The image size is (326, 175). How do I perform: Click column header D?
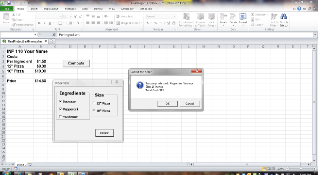click(70, 47)
